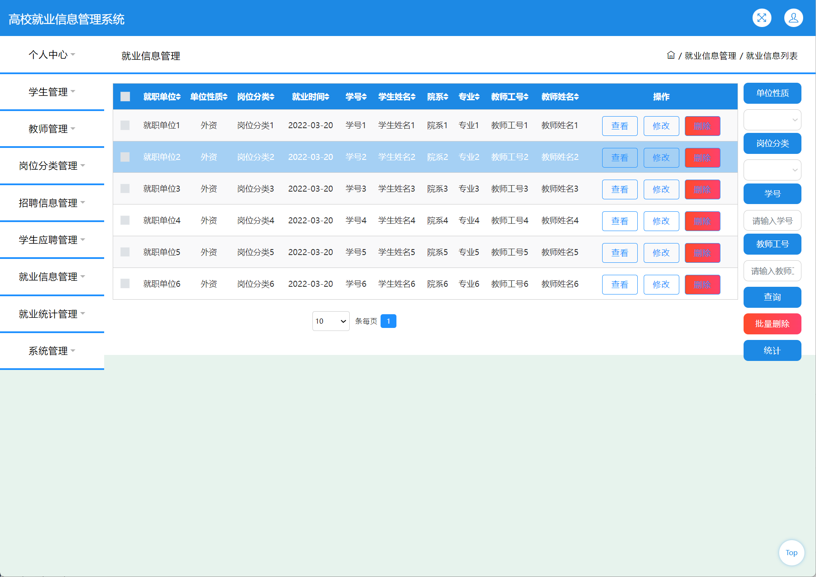Click the 查询 search button
Viewport: 816px width, 577px height.
click(772, 297)
